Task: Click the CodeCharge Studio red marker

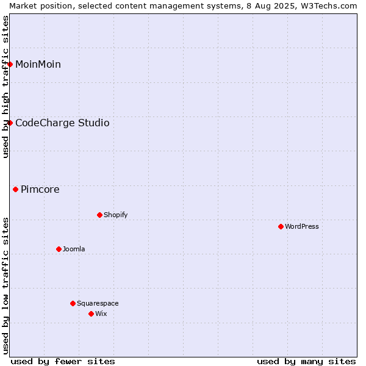Action: [10, 123]
